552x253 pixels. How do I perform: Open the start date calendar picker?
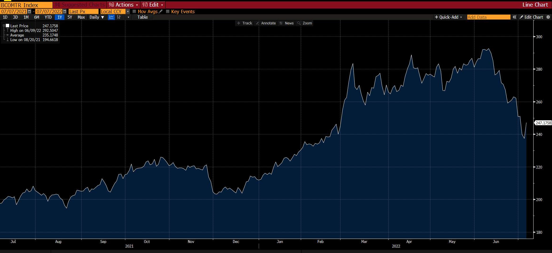click(29, 11)
